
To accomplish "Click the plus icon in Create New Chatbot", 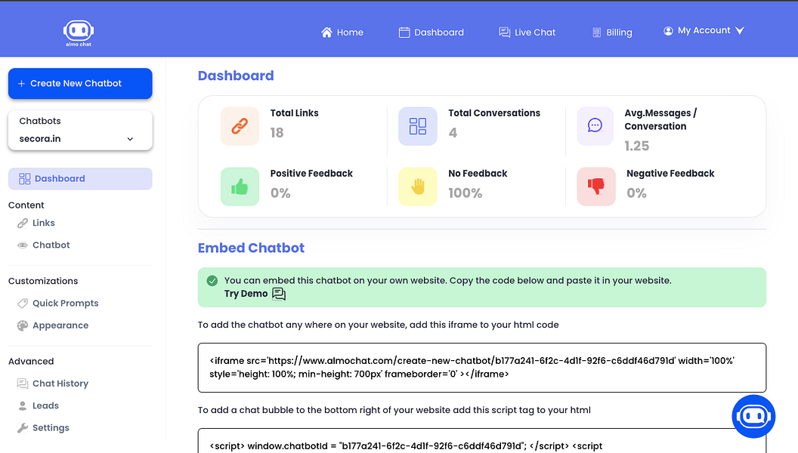I will coord(21,83).
